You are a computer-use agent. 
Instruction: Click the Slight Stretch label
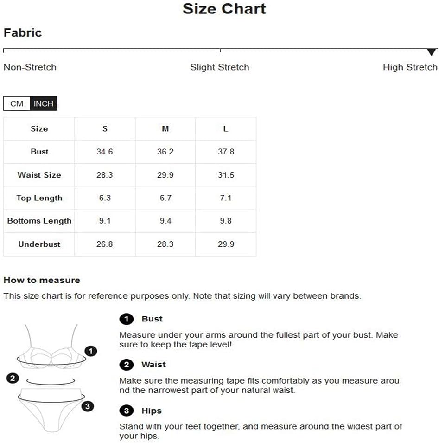219,67
